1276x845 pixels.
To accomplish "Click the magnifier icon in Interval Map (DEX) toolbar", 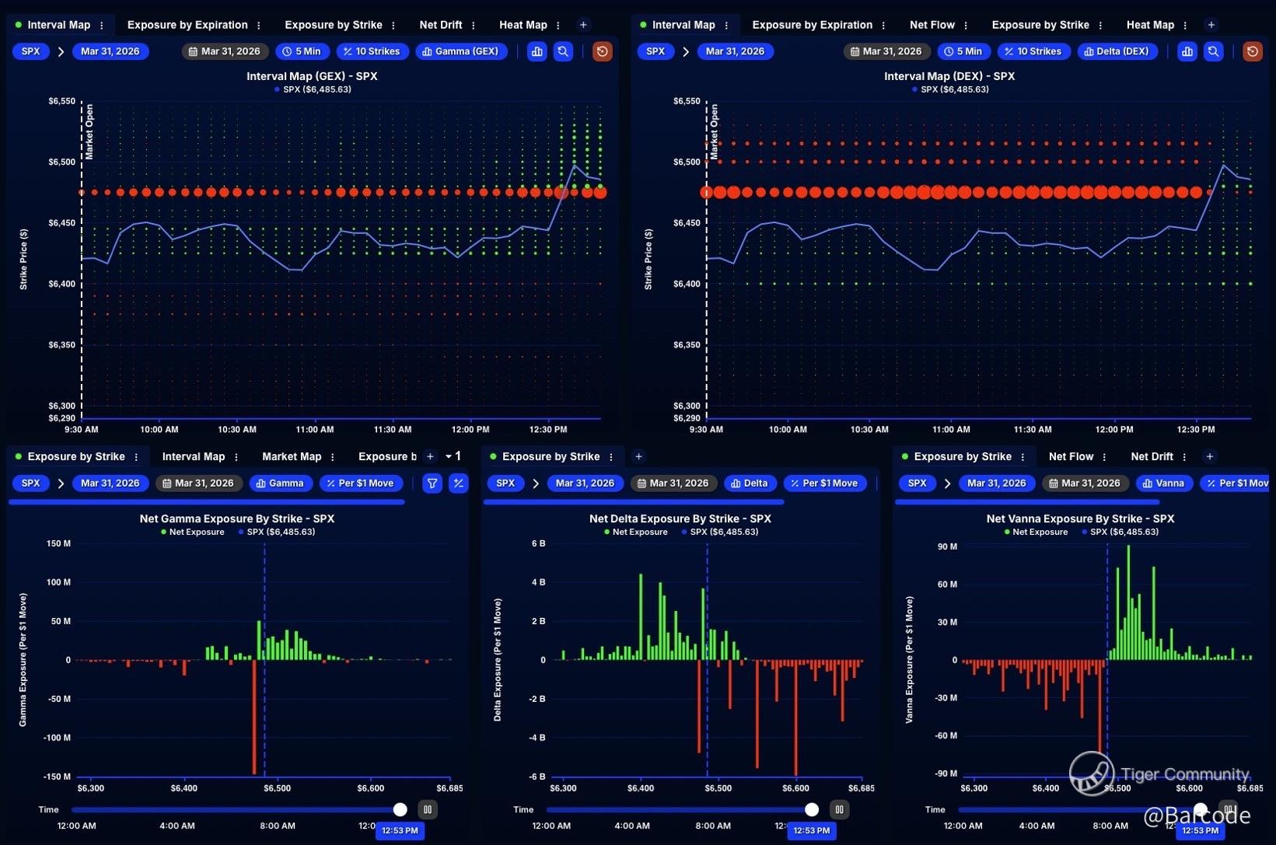I will 1214,51.
